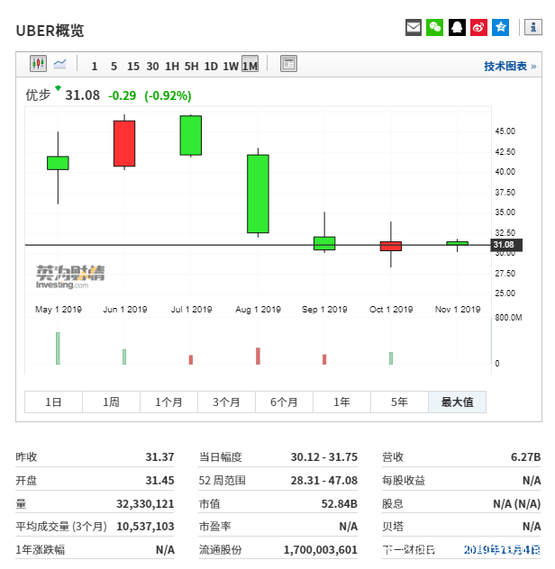Select the 1M interval
Screen dimensions: 555x569
[250, 64]
